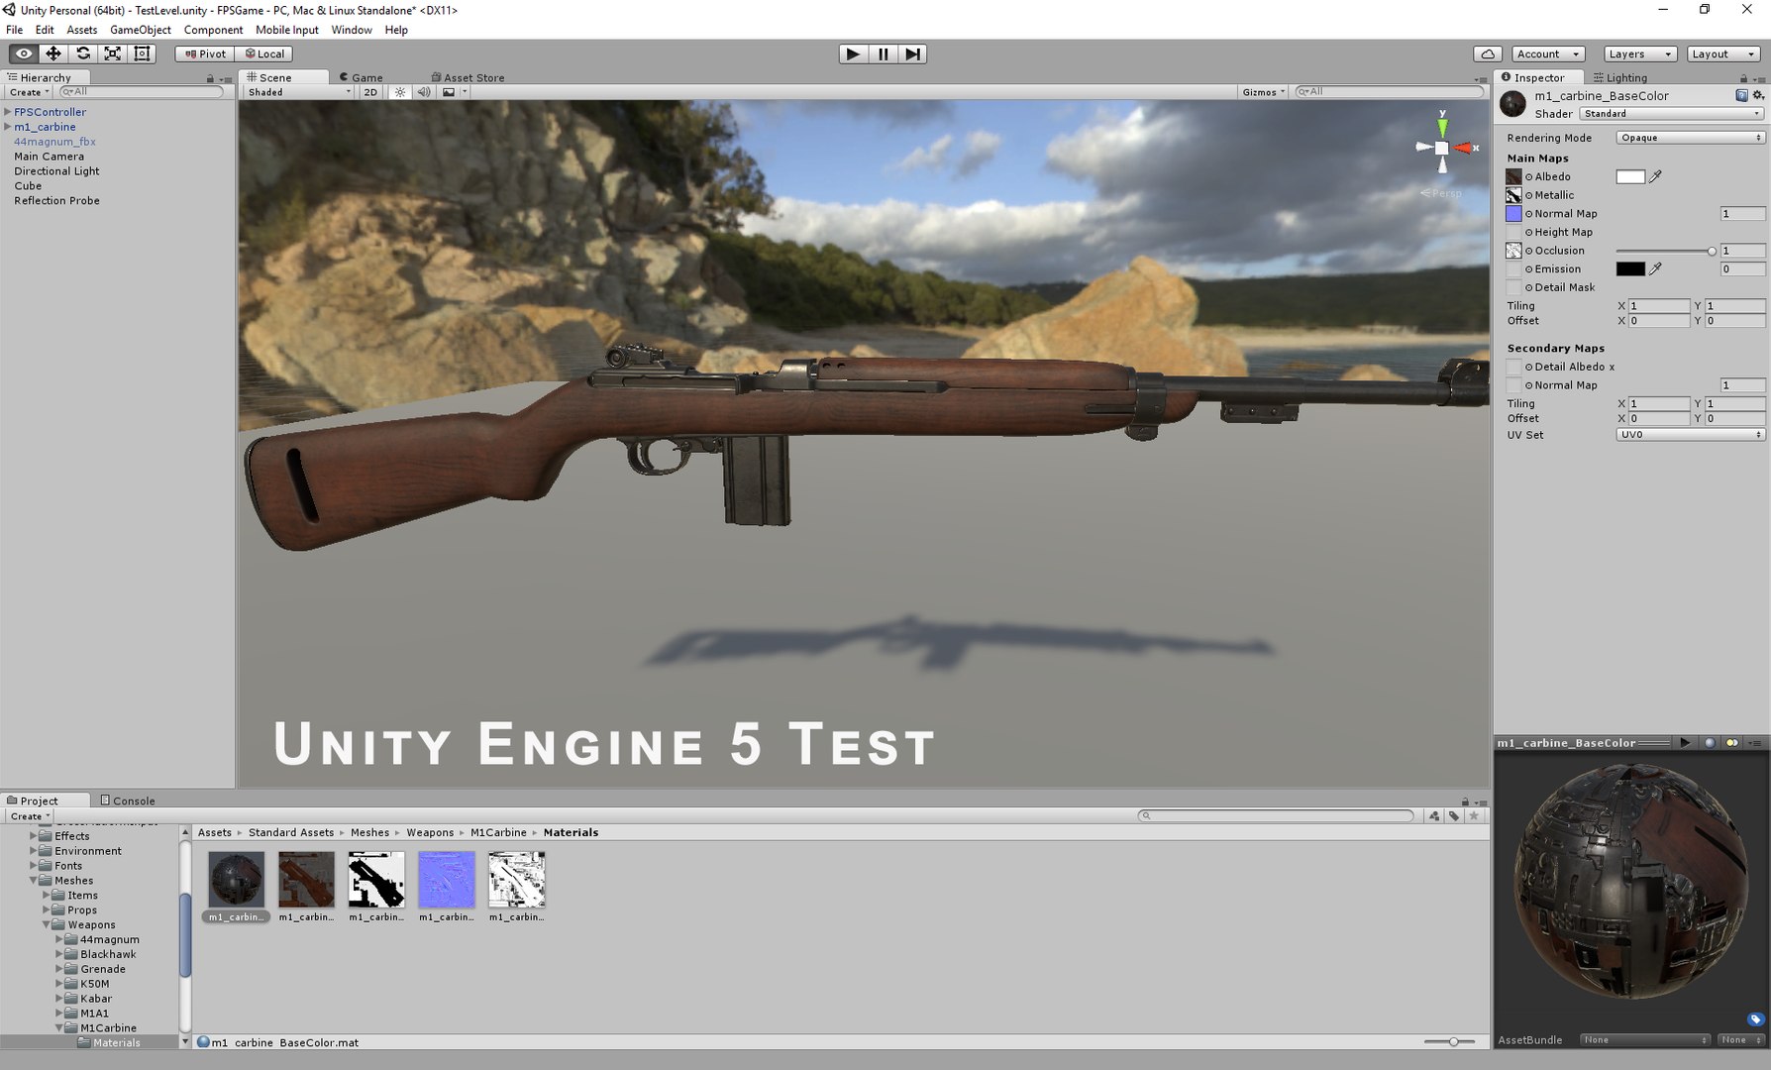The width and height of the screenshot is (1771, 1070).
Task: Click the Emission black color swatch
Action: click(x=1630, y=268)
